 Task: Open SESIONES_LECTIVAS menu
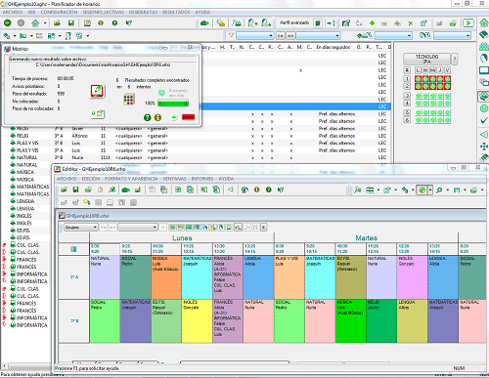click(103, 12)
